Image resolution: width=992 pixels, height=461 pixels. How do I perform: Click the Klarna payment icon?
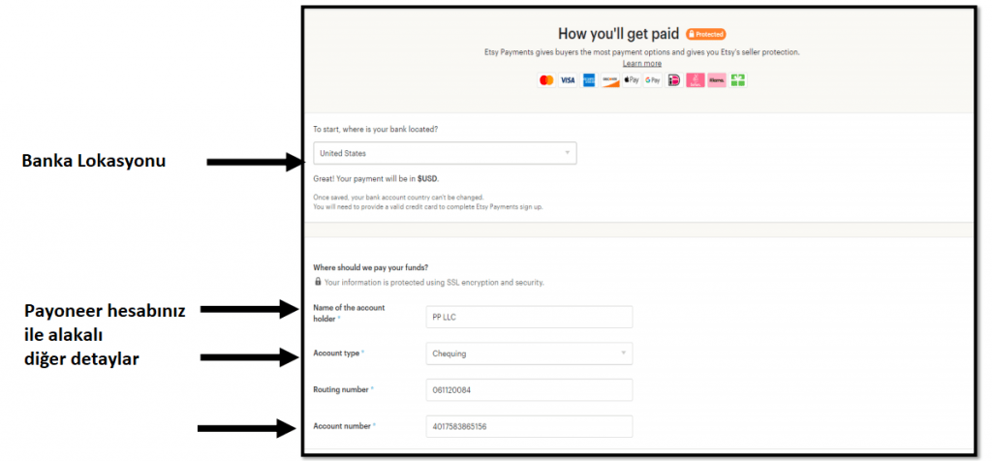(x=717, y=80)
